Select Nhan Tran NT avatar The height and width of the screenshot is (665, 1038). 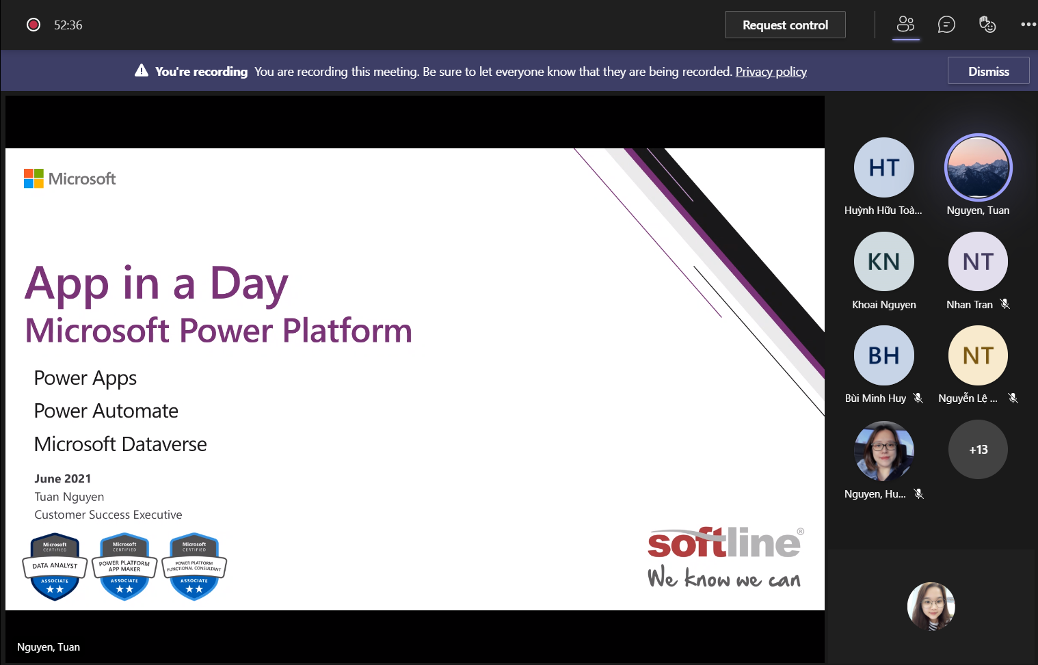tap(979, 262)
